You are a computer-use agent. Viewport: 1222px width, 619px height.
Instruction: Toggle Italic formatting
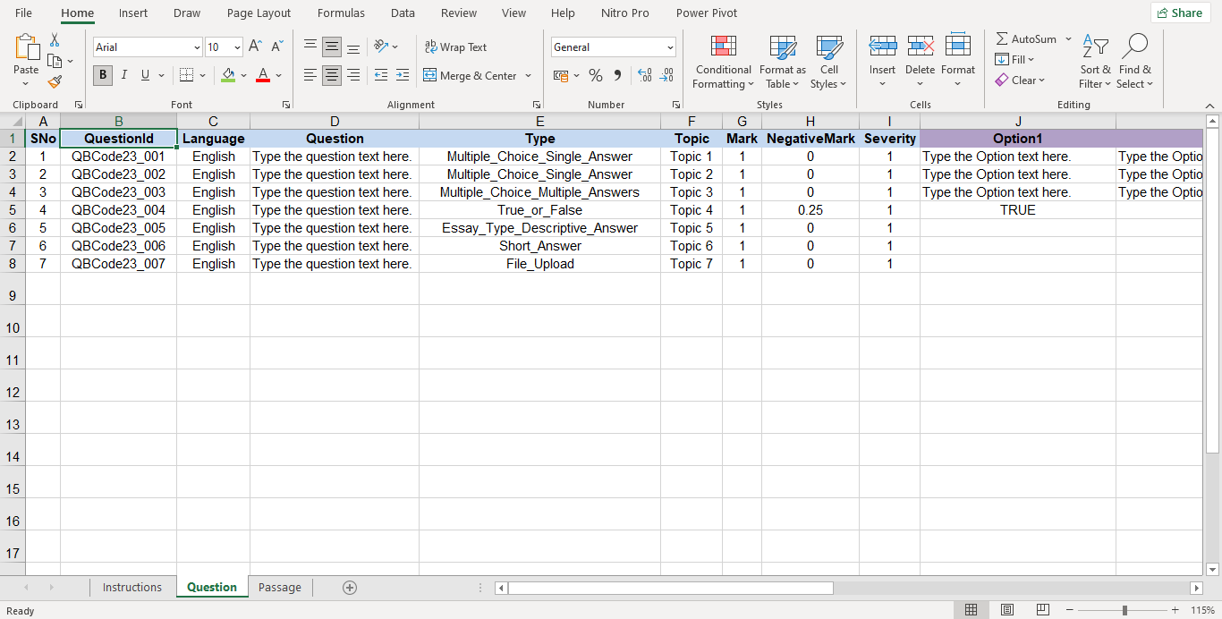[x=124, y=75]
